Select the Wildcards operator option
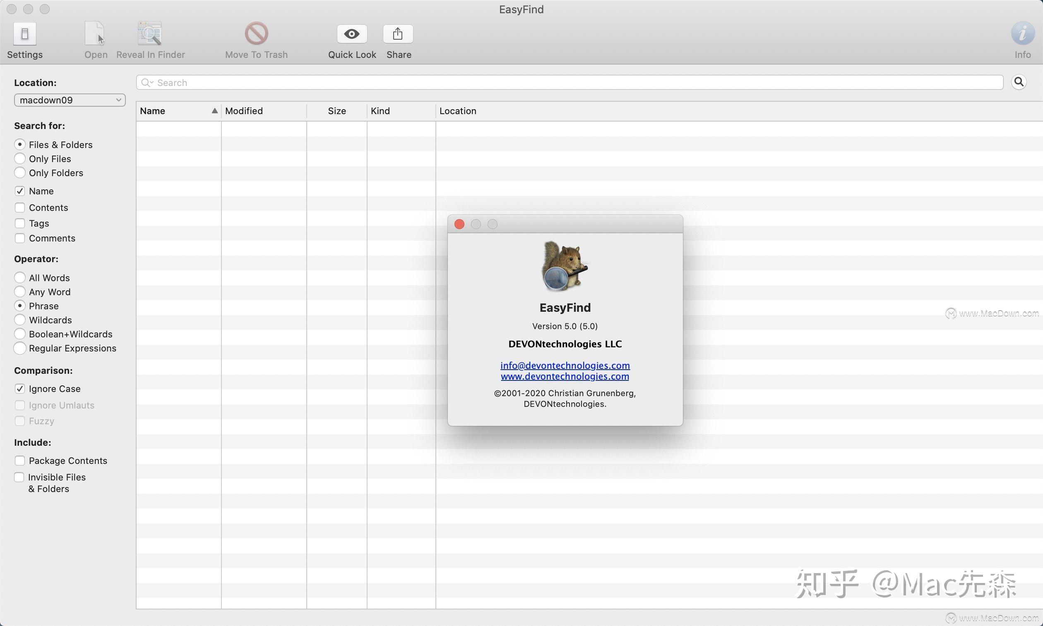 19,320
